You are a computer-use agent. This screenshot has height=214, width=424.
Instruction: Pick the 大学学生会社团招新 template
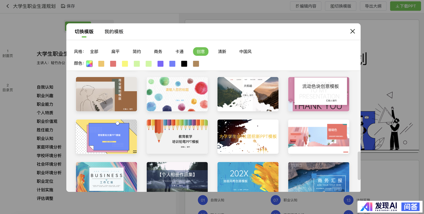click(248, 137)
